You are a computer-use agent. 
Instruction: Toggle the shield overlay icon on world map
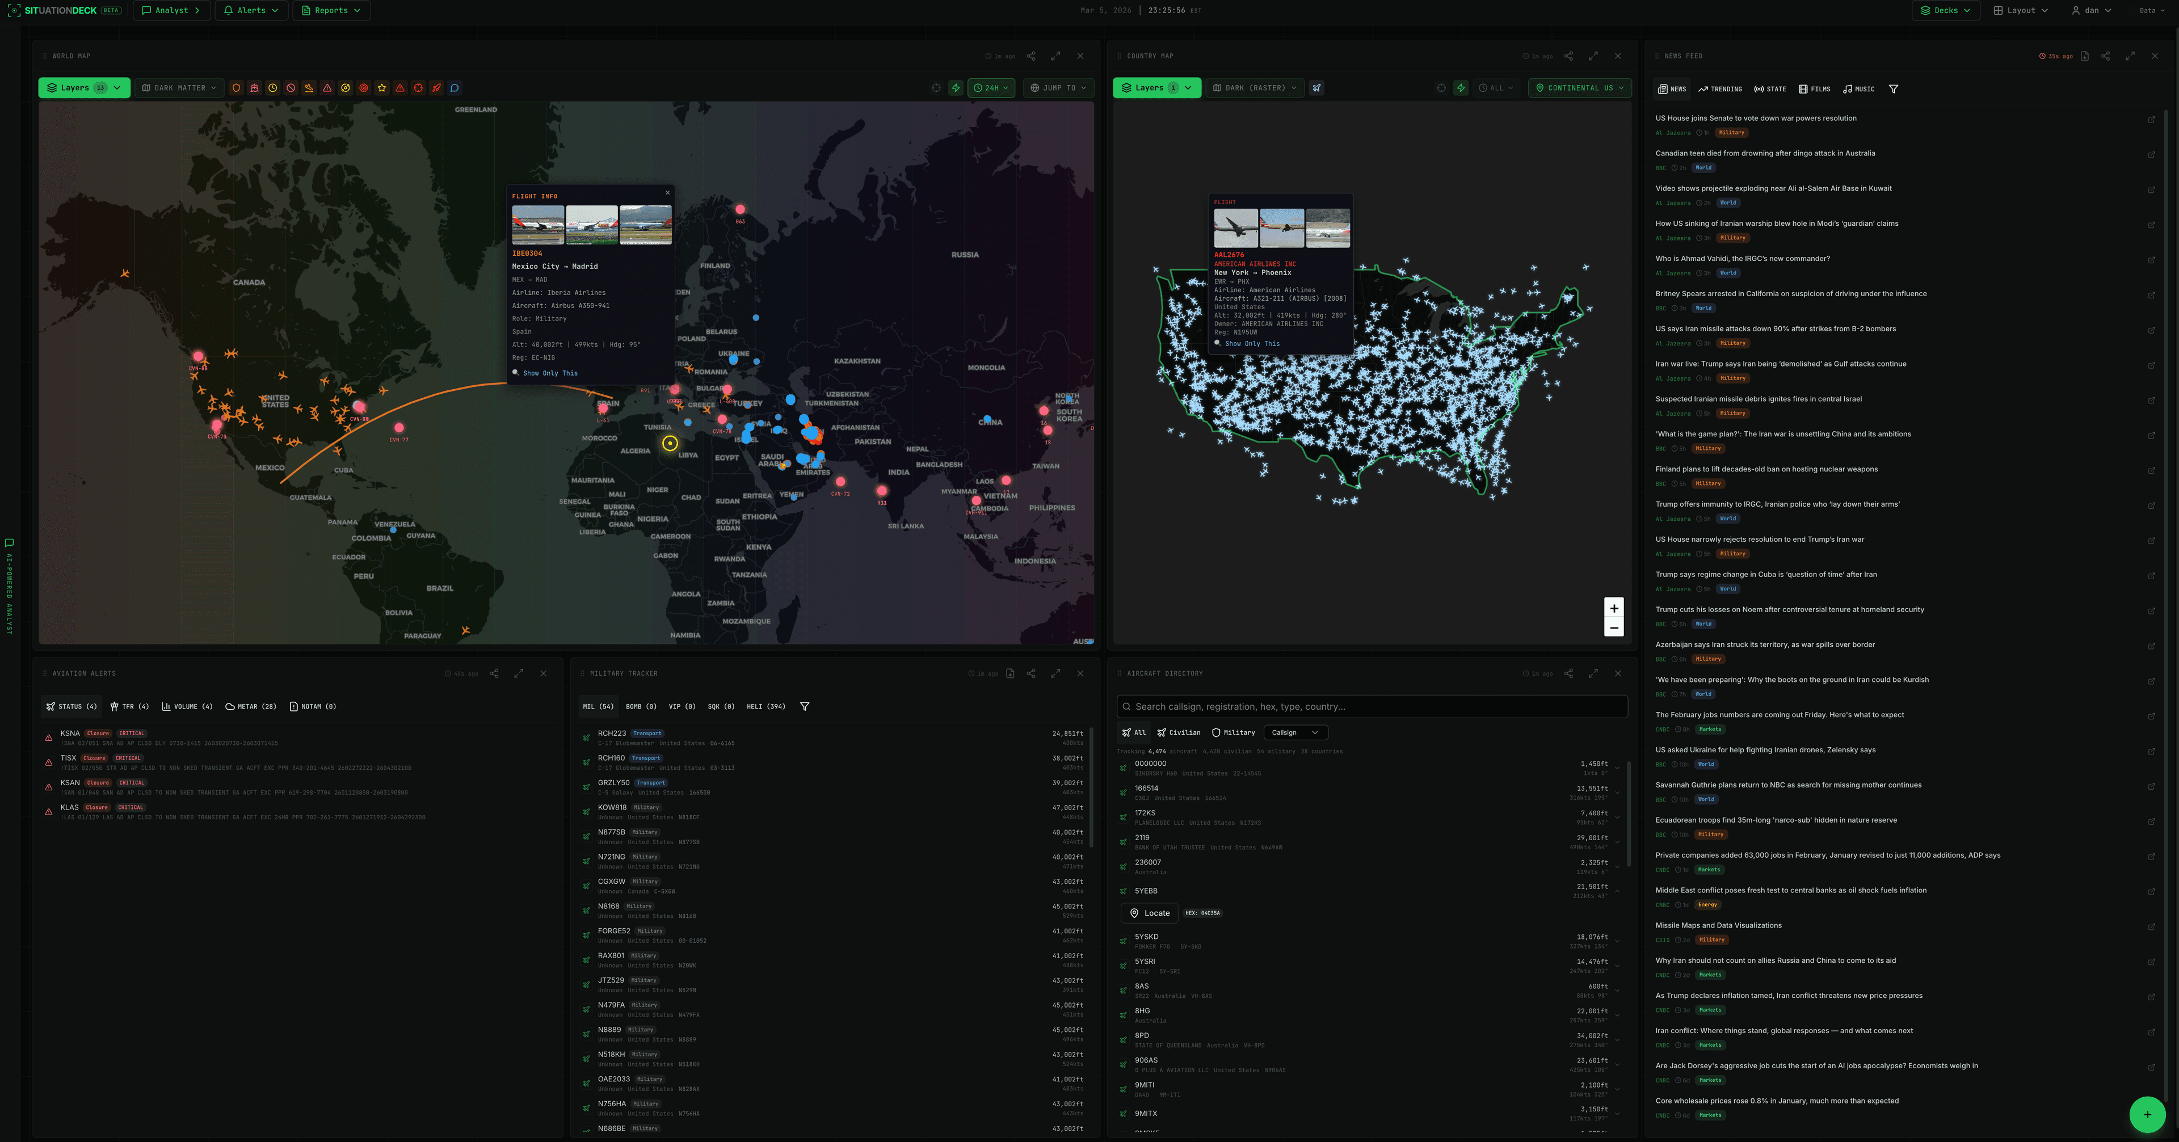pos(236,87)
